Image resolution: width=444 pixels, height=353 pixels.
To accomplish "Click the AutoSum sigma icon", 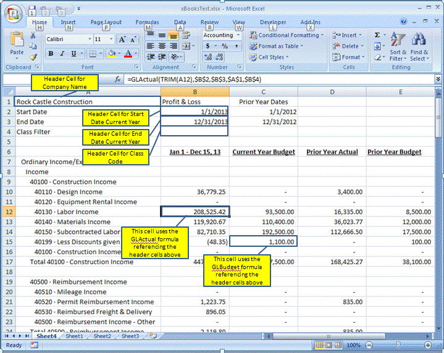I will click(377, 36).
